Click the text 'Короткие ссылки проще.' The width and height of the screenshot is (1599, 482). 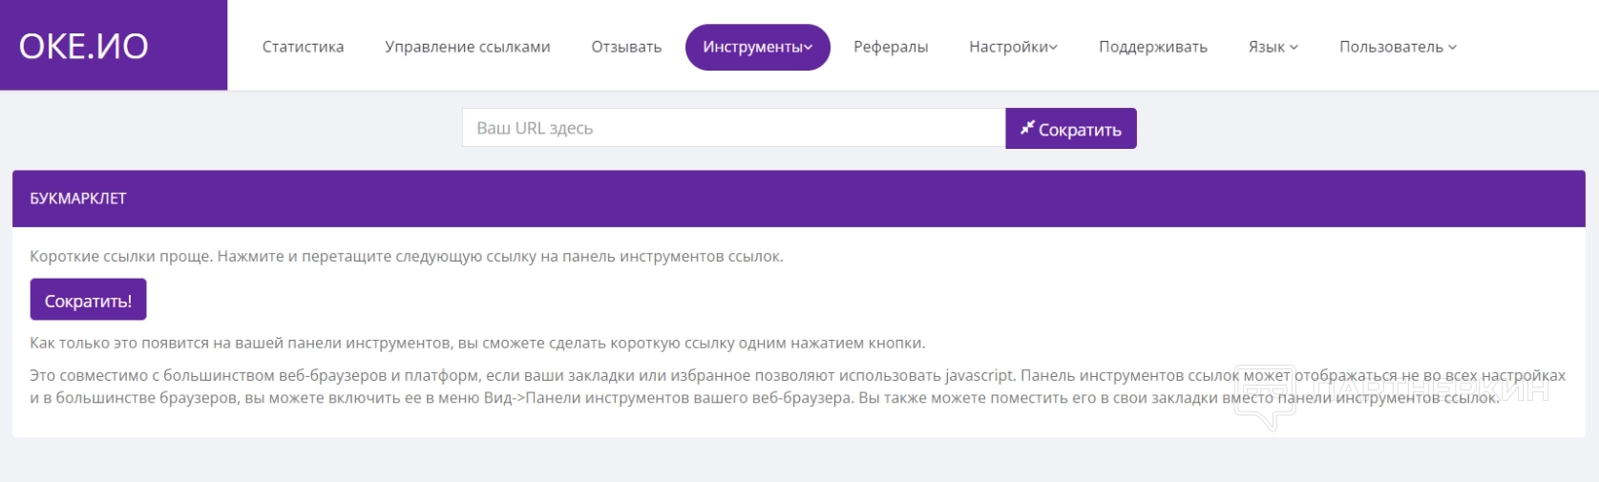(x=121, y=256)
